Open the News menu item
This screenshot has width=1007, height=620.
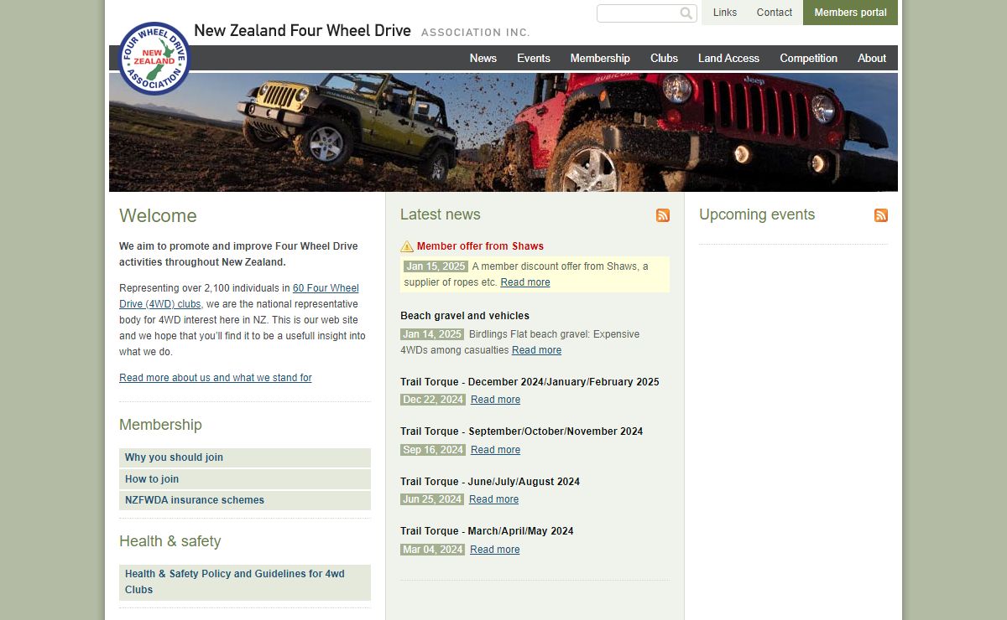tap(483, 58)
